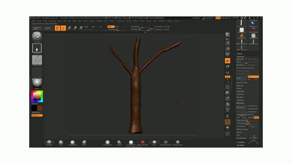Click the Actual size icon

(x=228, y=54)
